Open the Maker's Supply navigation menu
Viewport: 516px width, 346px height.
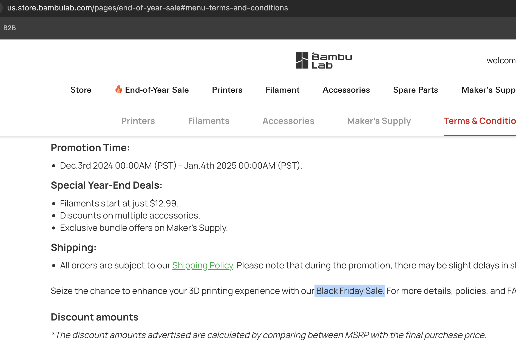(x=488, y=90)
